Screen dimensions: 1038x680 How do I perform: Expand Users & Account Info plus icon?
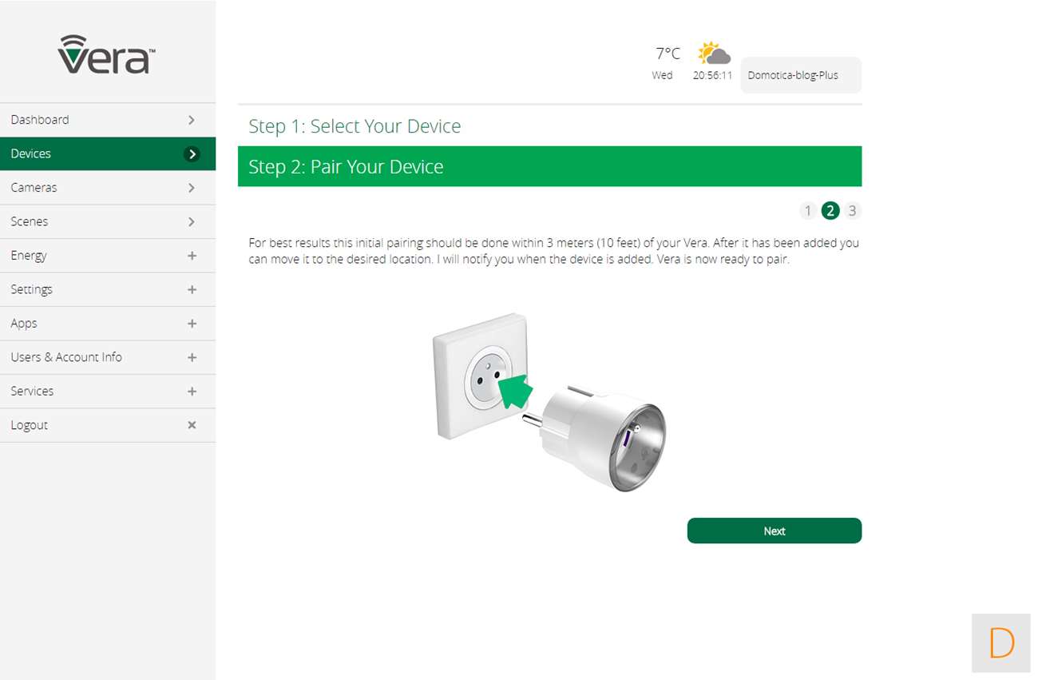point(192,358)
